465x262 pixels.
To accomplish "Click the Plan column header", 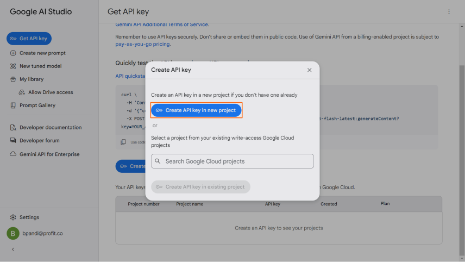I will click(385, 203).
